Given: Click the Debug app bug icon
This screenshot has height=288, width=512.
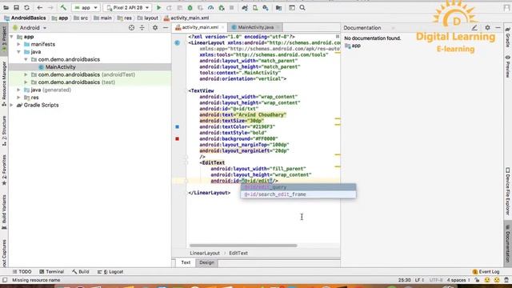Looking at the screenshot, I should pos(190,7).
